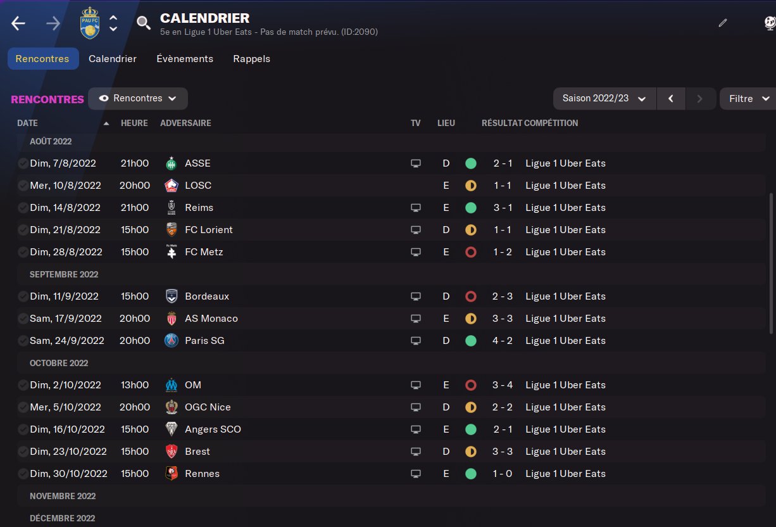Click the AS Monaco club crest

pos(172,319)
